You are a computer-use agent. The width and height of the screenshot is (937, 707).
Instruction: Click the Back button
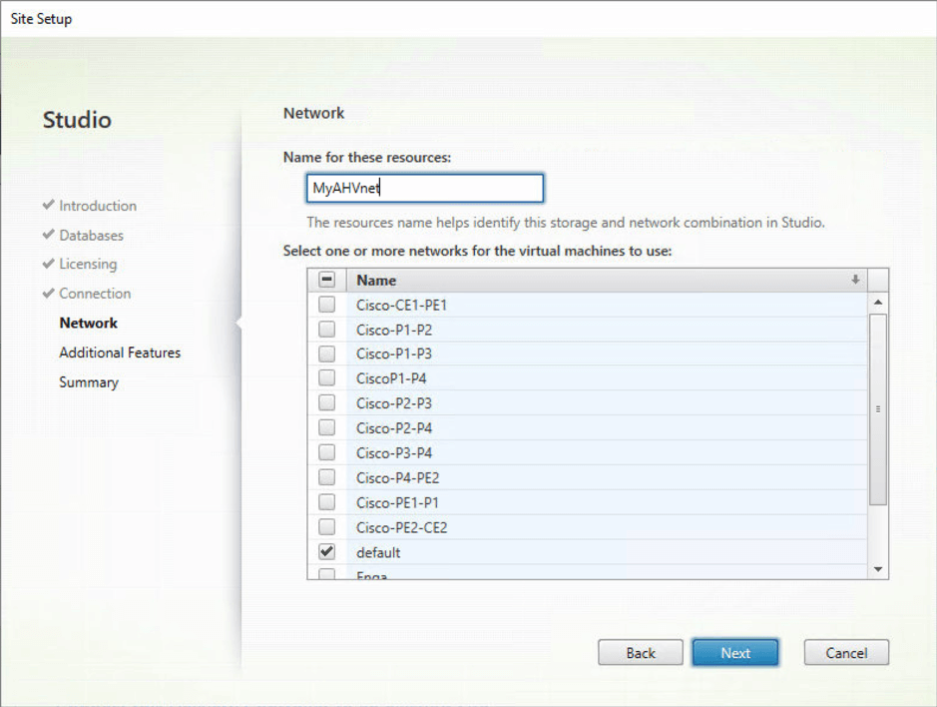(x=640, y=652)
